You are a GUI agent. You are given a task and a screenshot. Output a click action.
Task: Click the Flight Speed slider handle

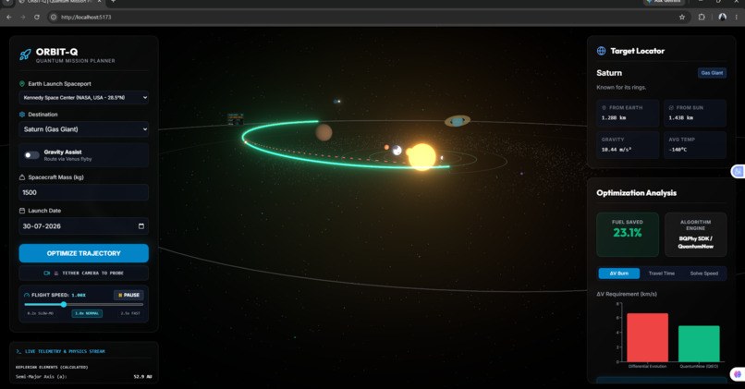(64, 305)
